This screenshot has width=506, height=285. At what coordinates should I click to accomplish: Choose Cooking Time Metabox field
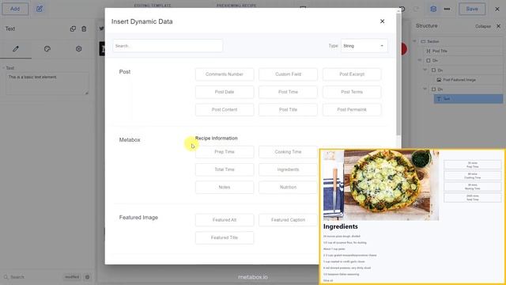point(288,152)
